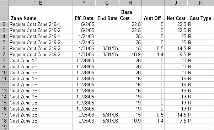This screenshot has height=130, width=214.
Task: Select Amt Off 1.4 in row 7
Action: pos(153,55)
